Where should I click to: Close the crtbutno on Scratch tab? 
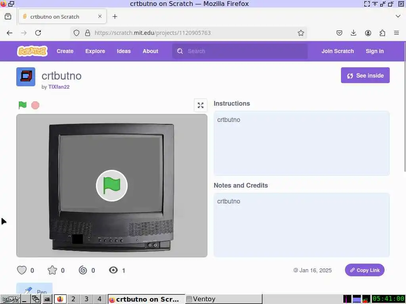100,16
